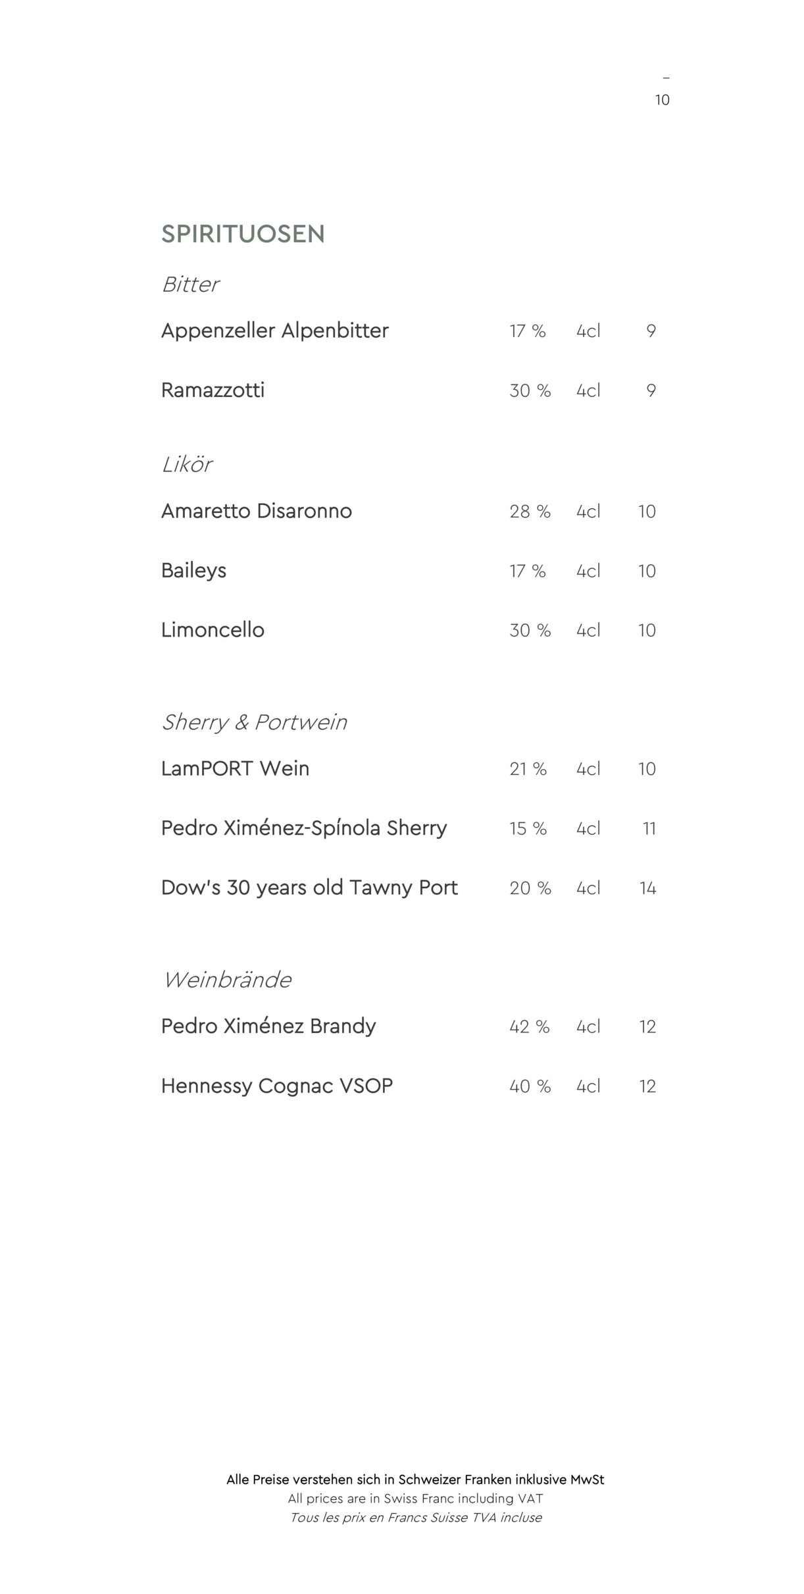Click the Weinbrände section heading
This screenshot has height=1594, width=804.
pyautogui.click(x=226, y=980)
